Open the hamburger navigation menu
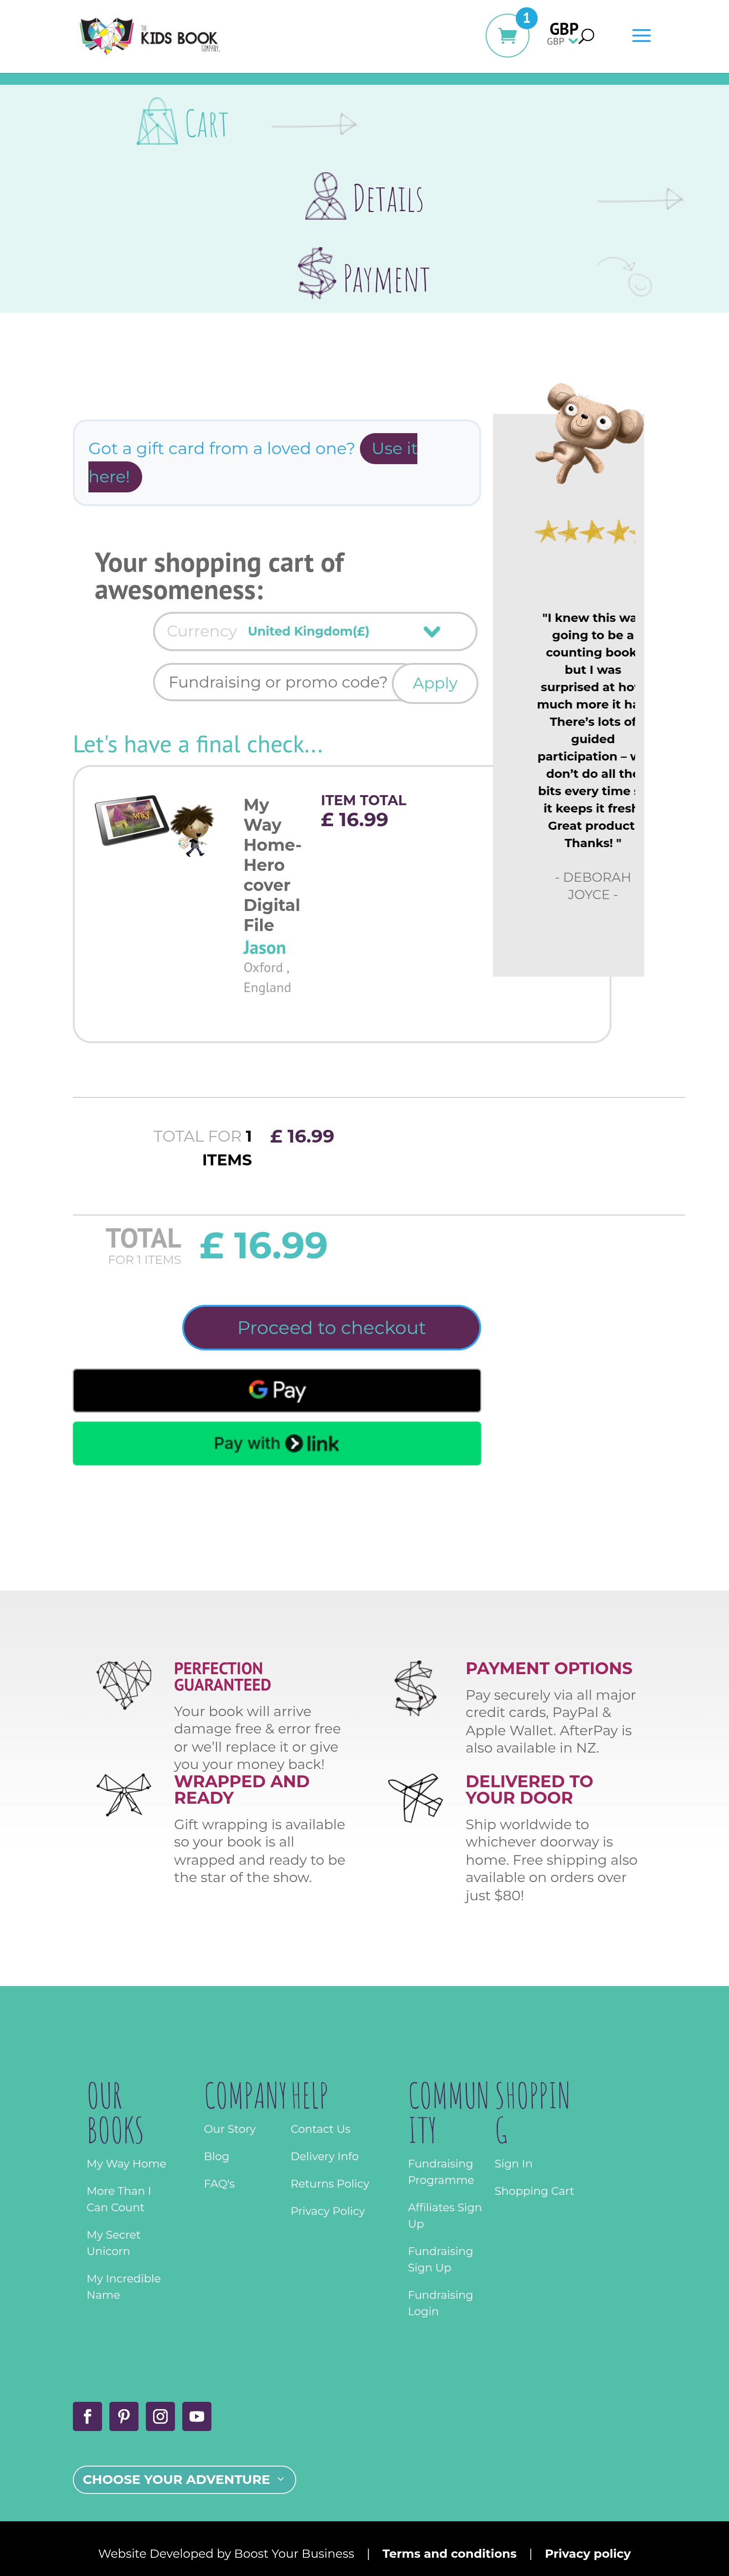The width and height of the screenshot is (729, 2576). (641, 35)
